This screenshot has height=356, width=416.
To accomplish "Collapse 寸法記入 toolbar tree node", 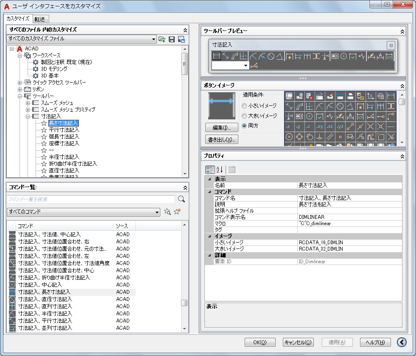I will click(x=28, y=116).
